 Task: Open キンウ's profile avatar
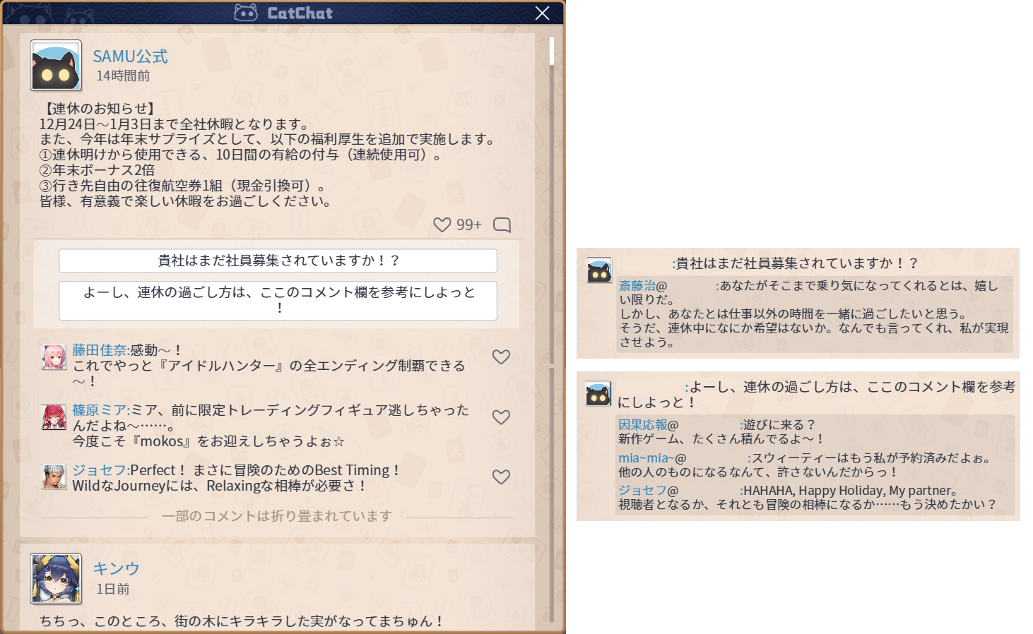point(56,578)
